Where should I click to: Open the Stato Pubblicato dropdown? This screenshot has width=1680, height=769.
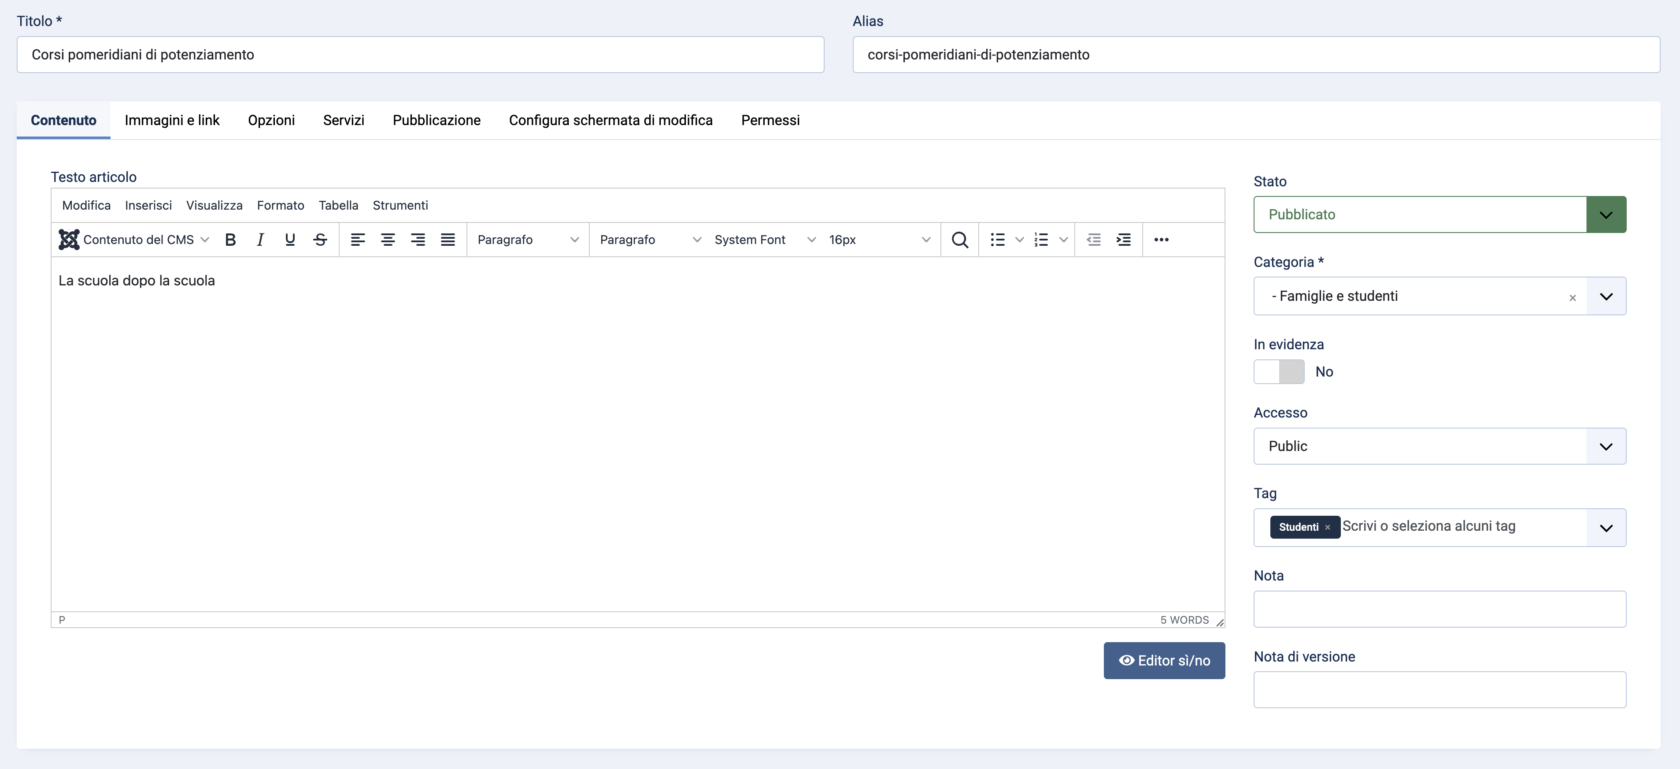[x=1440, y=214]
